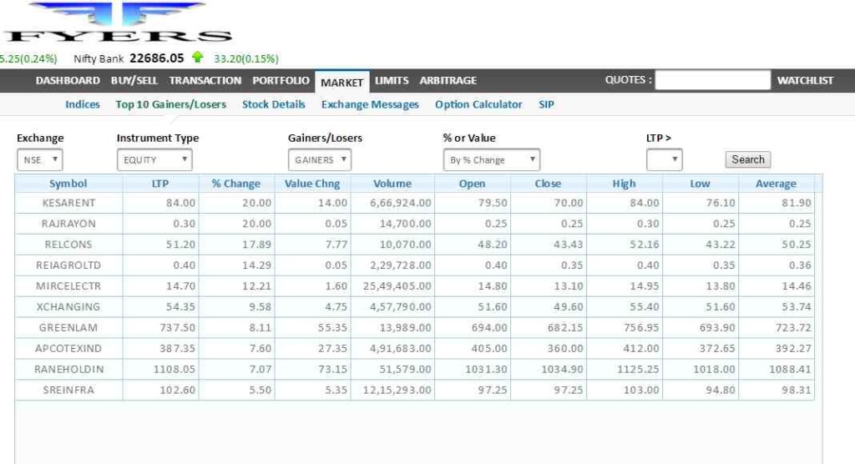The width and height of the screenshot is (855, 464).
Task: Click the Fyers logo at top
Action: (x=117, y=23)
